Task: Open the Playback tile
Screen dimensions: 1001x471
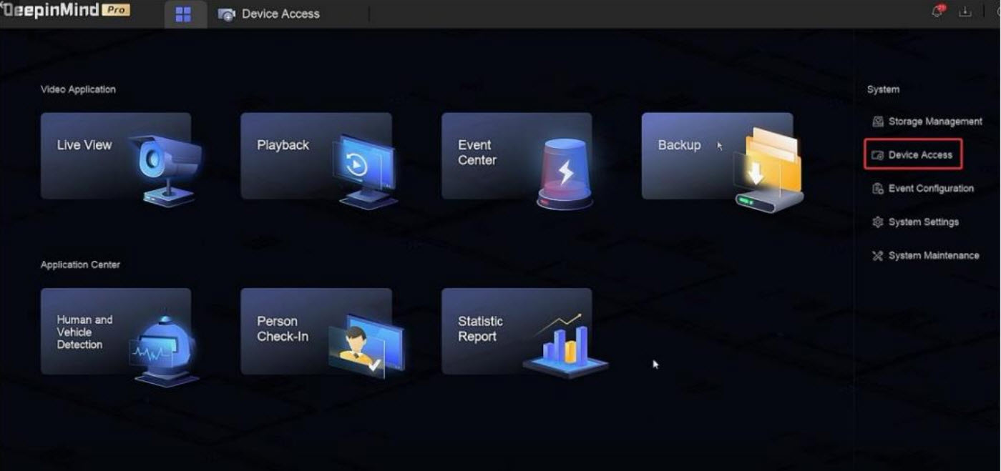Action: pos(316,156)
